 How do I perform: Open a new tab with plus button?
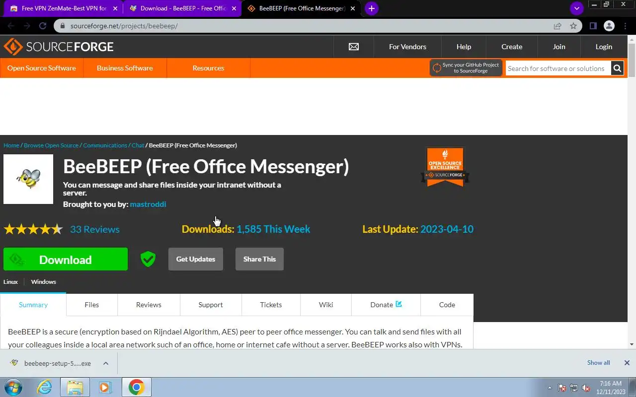point(371,8)
